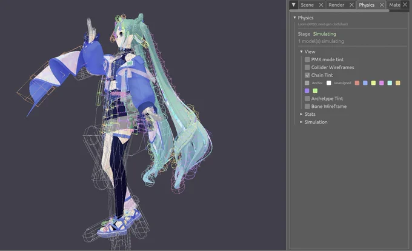Enable Collider Wireframes checkbox
Viewport: 412px width, 251px height.
click(307, 67)
